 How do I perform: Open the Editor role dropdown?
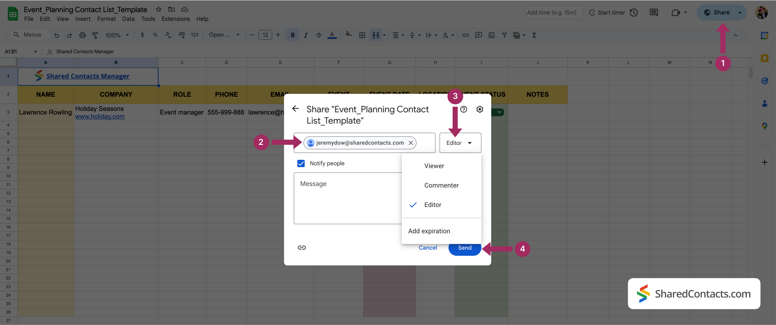pyautogui.click(x=460, y=143)
